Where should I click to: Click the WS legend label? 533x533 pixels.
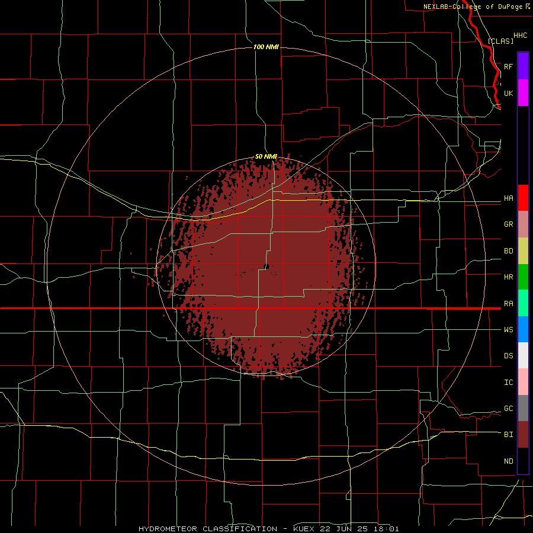pyautogui.click(x=508, y=330)
